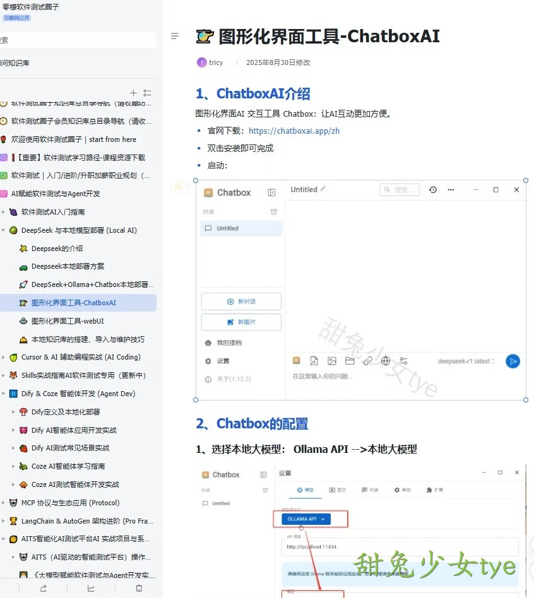This screenshot has width=534, height=598.
Task: Open the trash icon in bottom bar
Action: pos(139,588)
